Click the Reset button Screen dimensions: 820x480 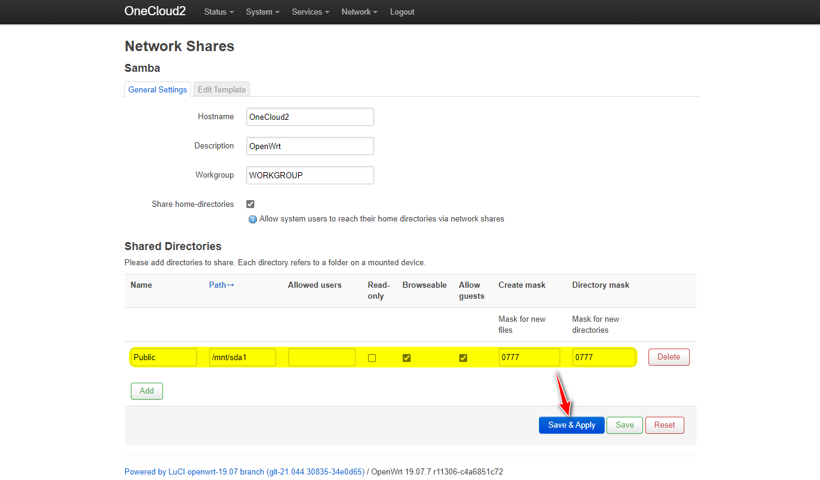tap(664, 425)
